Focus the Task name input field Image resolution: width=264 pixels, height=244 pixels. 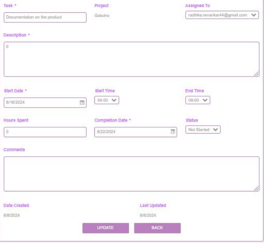click(x=45, y=17)
